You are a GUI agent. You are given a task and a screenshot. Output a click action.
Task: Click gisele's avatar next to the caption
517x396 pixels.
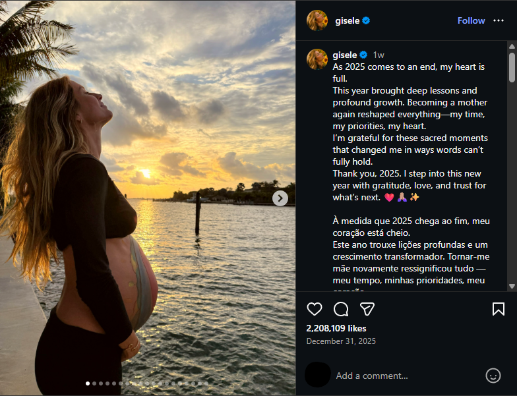(317, 59)
